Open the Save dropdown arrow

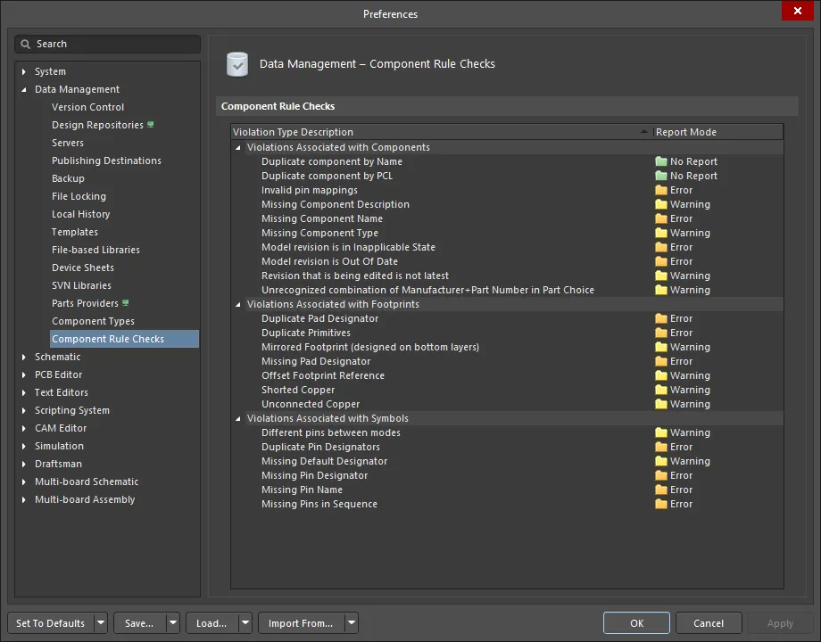point(173,623)
